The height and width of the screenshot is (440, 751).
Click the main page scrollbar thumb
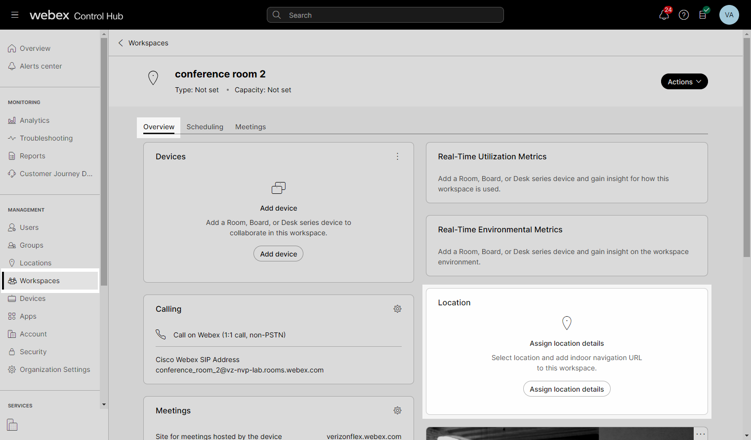747,147
